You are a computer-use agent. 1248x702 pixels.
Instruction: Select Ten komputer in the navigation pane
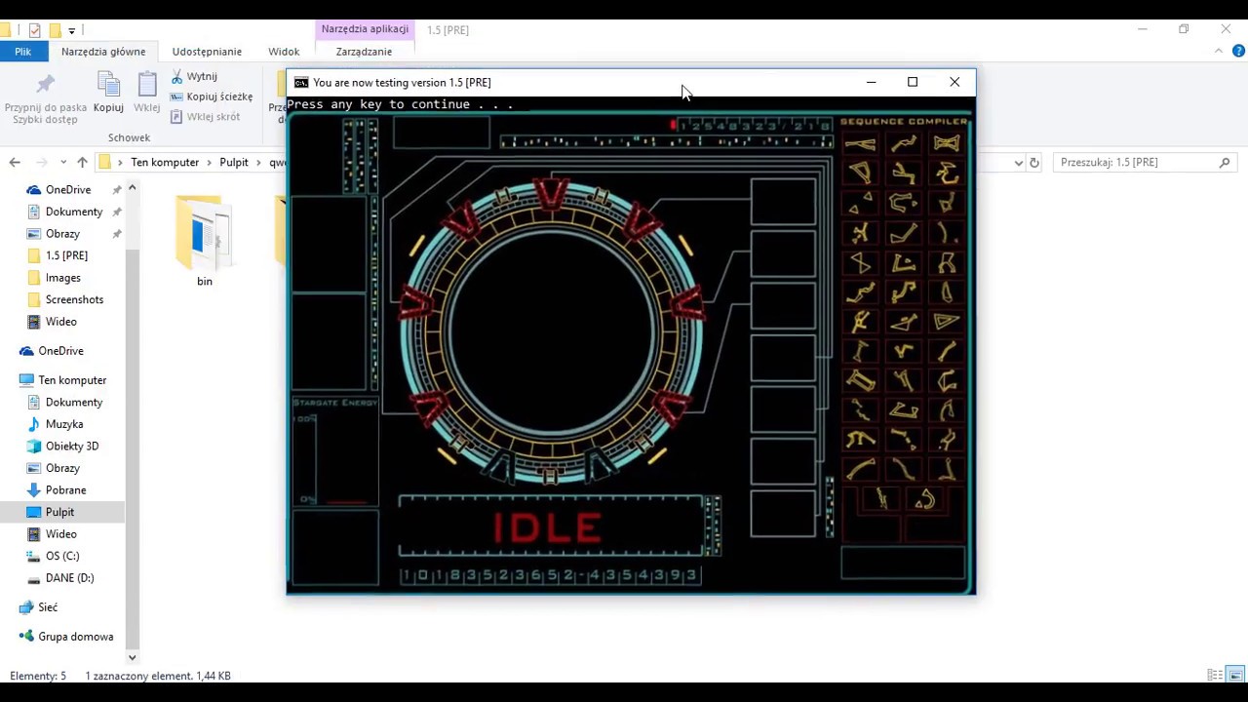click(x=72, y=380)
